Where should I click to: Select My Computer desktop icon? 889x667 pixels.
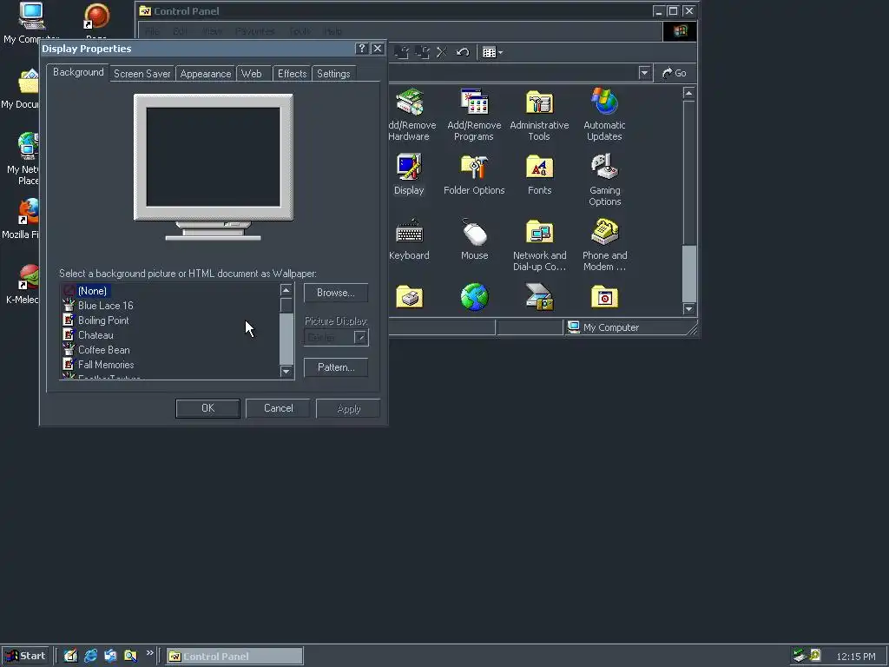pos(30,23)
